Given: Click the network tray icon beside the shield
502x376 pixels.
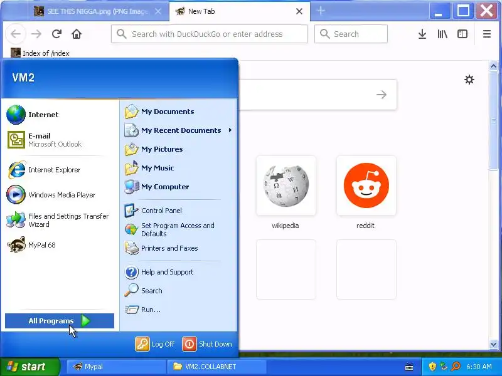Looking at the screenshot, I should pyautogui.click(x=444, y=367).
